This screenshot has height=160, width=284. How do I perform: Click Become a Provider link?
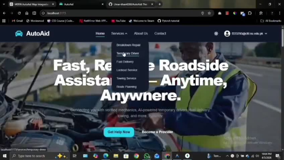[x=157, y=132]
